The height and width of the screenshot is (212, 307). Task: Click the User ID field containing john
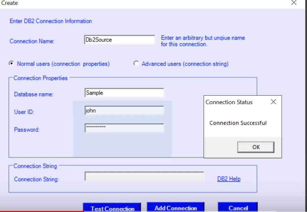point(124,111)
